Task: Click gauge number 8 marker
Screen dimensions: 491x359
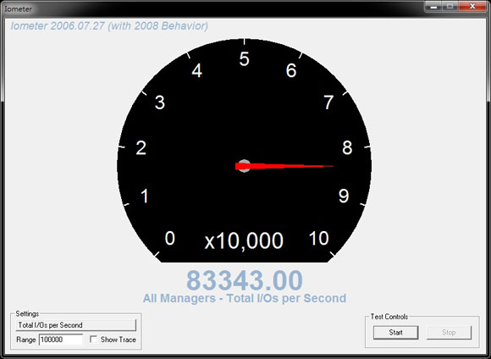Action: tap(347, 147)
